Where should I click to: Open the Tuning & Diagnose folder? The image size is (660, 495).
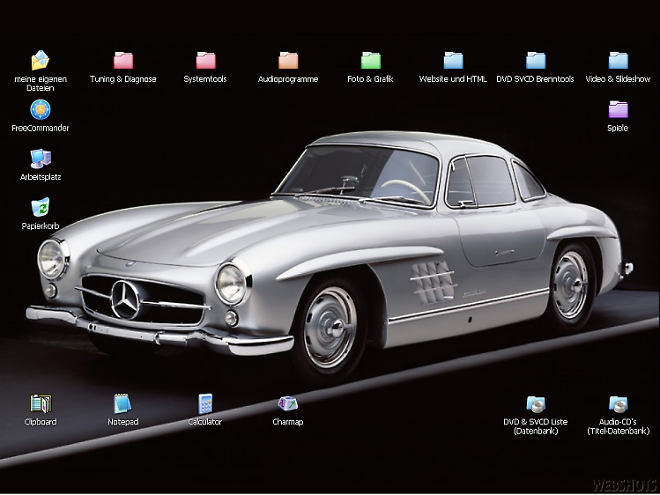(x=122, y=61)
